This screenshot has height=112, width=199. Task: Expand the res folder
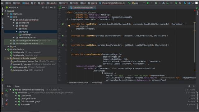[x=8, y=46]
